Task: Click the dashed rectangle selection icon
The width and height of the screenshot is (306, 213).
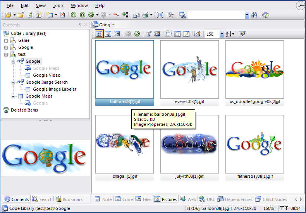Action: tap(168, 34)
